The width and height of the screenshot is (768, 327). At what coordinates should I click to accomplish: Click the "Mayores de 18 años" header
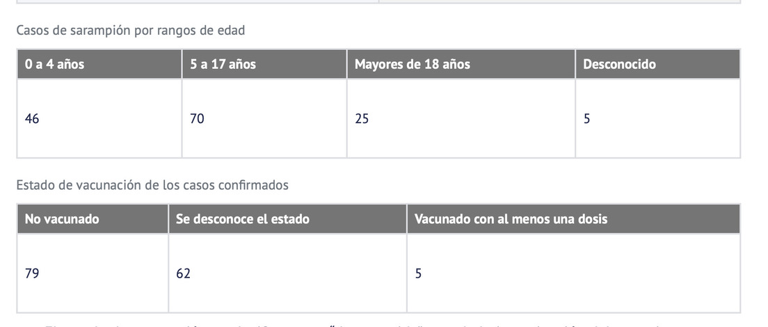(412, 64)
